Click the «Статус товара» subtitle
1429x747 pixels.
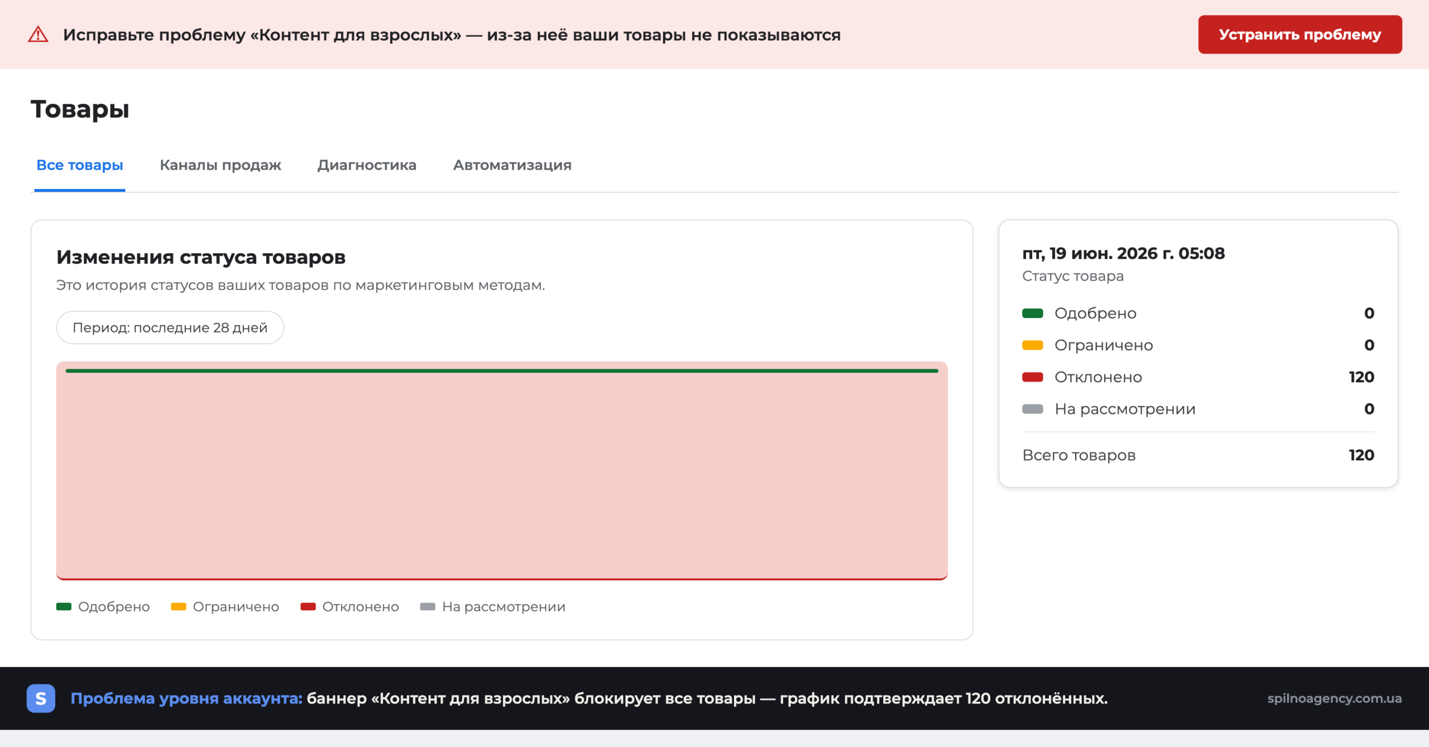(x=1072, y=276)
